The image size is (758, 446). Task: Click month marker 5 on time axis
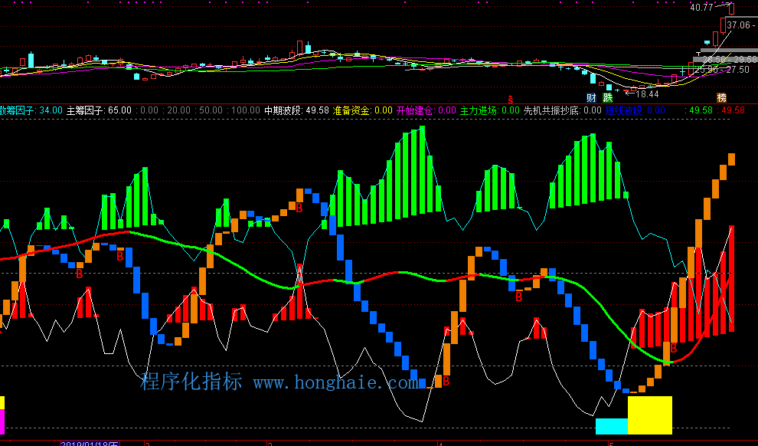point(611,443)
